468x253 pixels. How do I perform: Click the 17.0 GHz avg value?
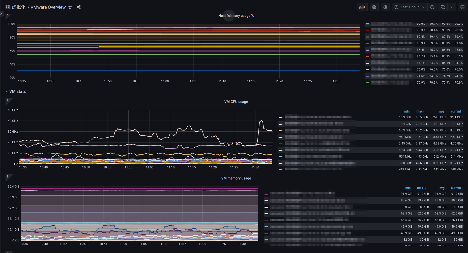(x=440, y=124)
